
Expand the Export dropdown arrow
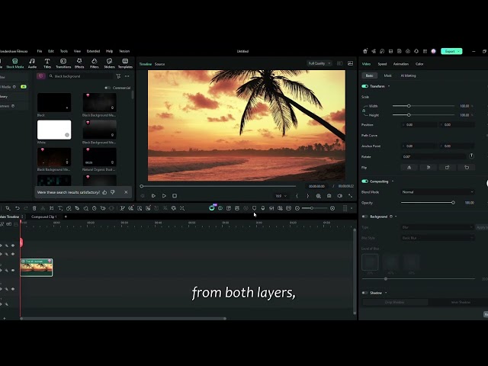[x=459, y=51]
